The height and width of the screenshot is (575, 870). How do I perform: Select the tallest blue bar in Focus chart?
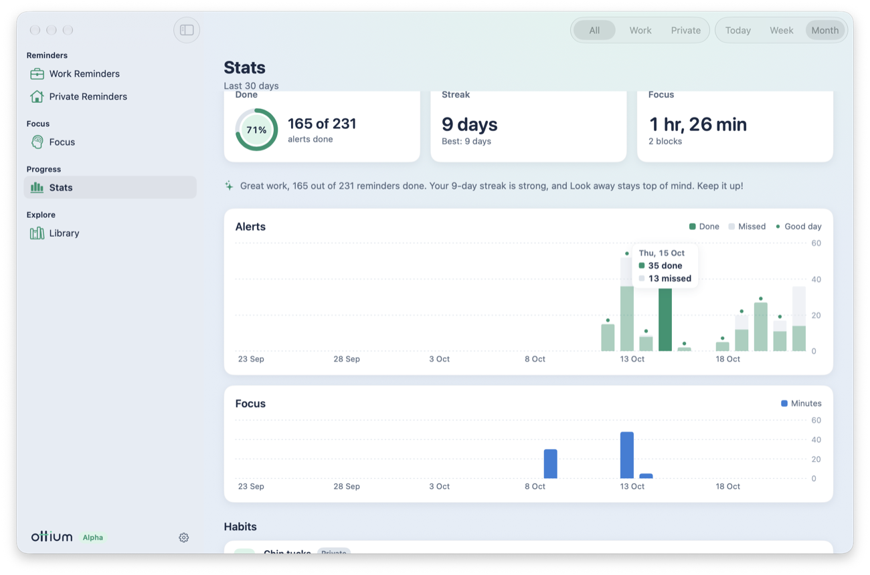tap(627, 455)
